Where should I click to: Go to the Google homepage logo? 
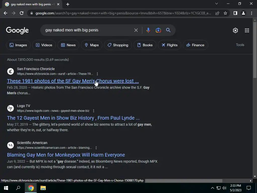(x=17, y=30)
